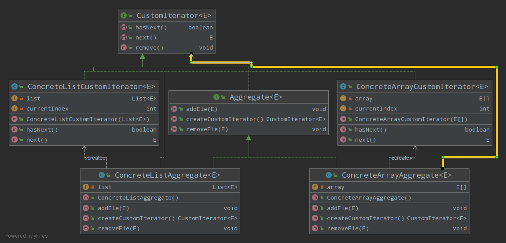Click createCustomIterator() name in ConcreteListAggregate
The height and width of the screenshot is (243, 506).
pos(136,218)
